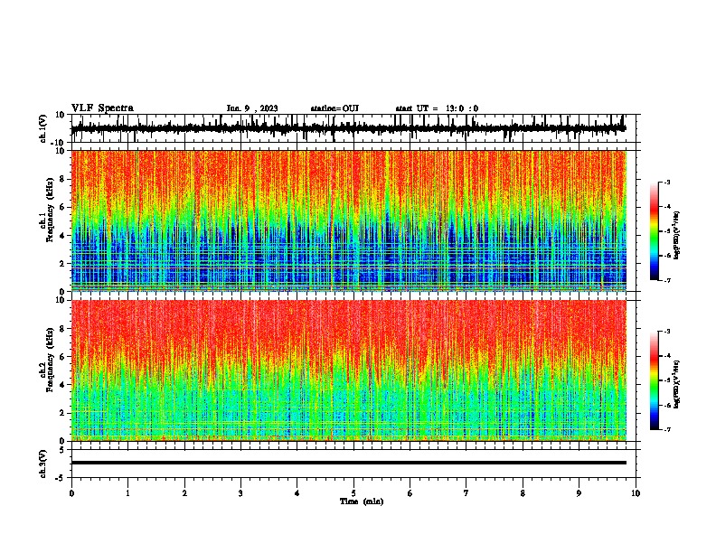Click the ch.2 spectrogram color scale bar
Screen dimensions: 716x553
point(654,380)
